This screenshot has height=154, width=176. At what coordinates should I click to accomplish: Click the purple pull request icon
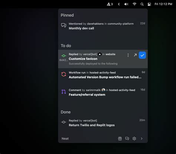click(63, 92)
